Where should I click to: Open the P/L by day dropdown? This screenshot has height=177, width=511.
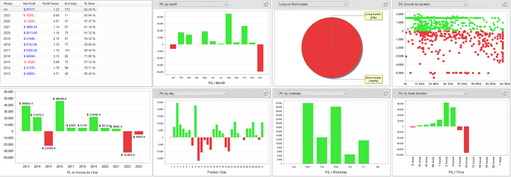click(x=194, y=93)
